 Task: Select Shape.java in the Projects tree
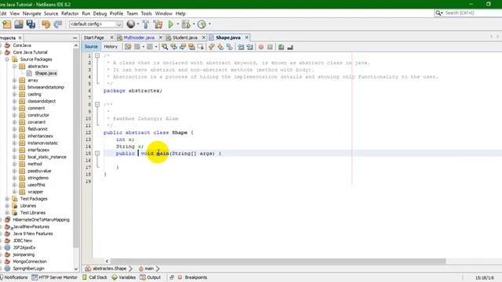point(45,73)
